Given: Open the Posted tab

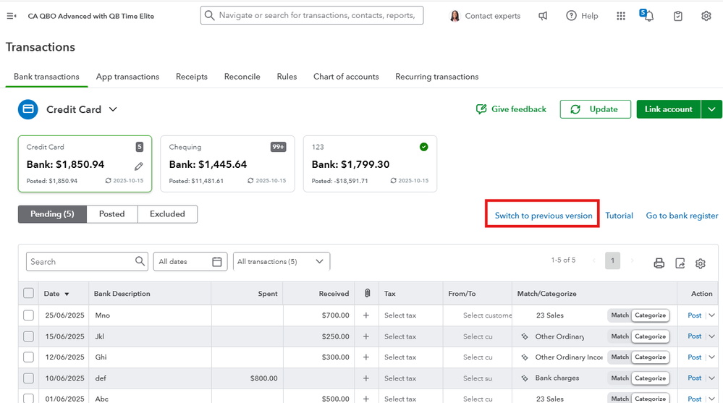Looking at the screenshot, I should click(x=111, y=214).
